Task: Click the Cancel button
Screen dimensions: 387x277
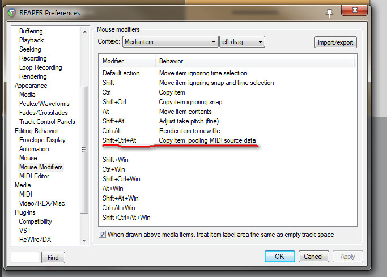Action: [313, 256]
